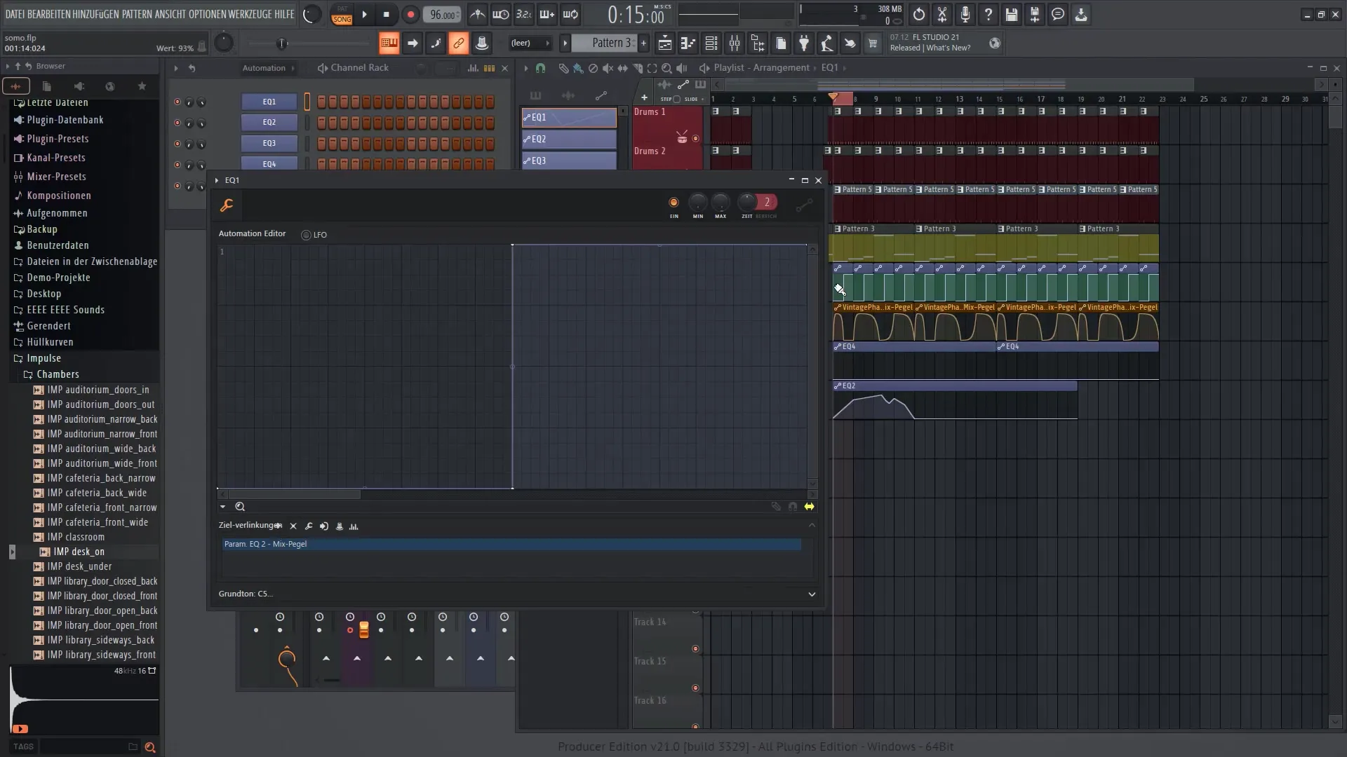Toggle the EQ2 channel mute LED

click(177, 123)
